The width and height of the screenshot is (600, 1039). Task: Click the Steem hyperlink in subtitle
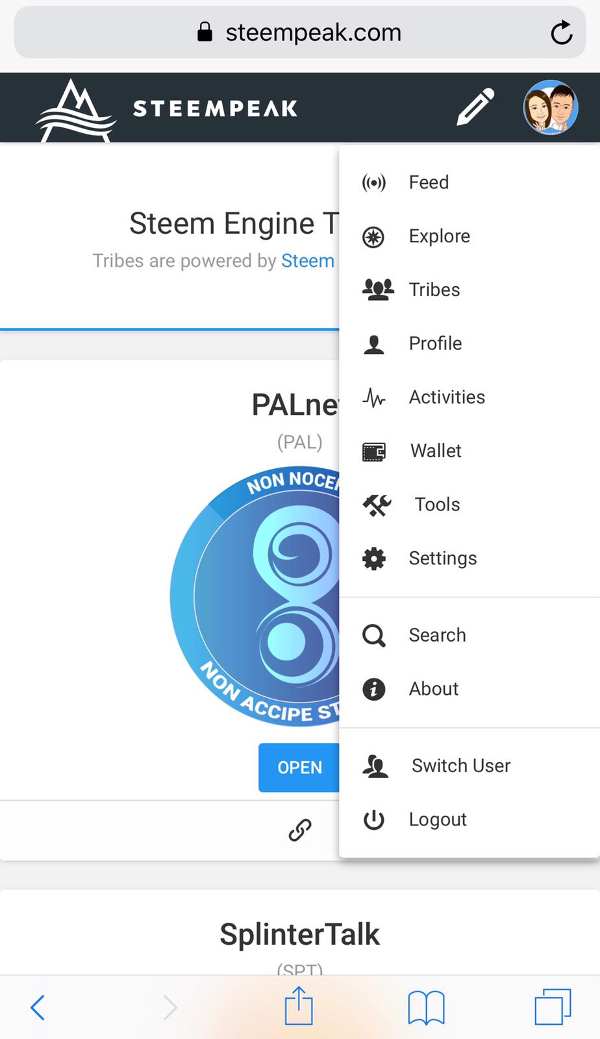(x=308, y=261)
